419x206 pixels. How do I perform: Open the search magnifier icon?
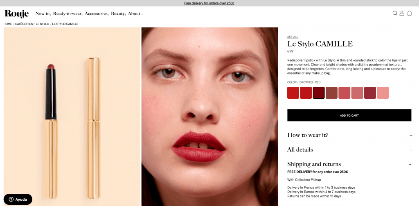pyautogui.click(x=395, y=13)
